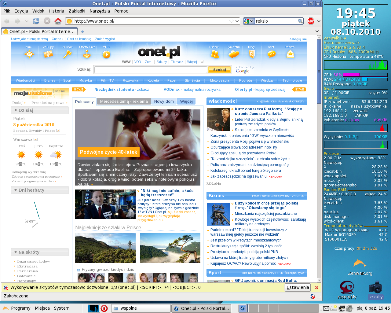The height and width of the screenshot is (313, 391).
Task: Close the NoScript notification bar
Action: tap(317, 288)
